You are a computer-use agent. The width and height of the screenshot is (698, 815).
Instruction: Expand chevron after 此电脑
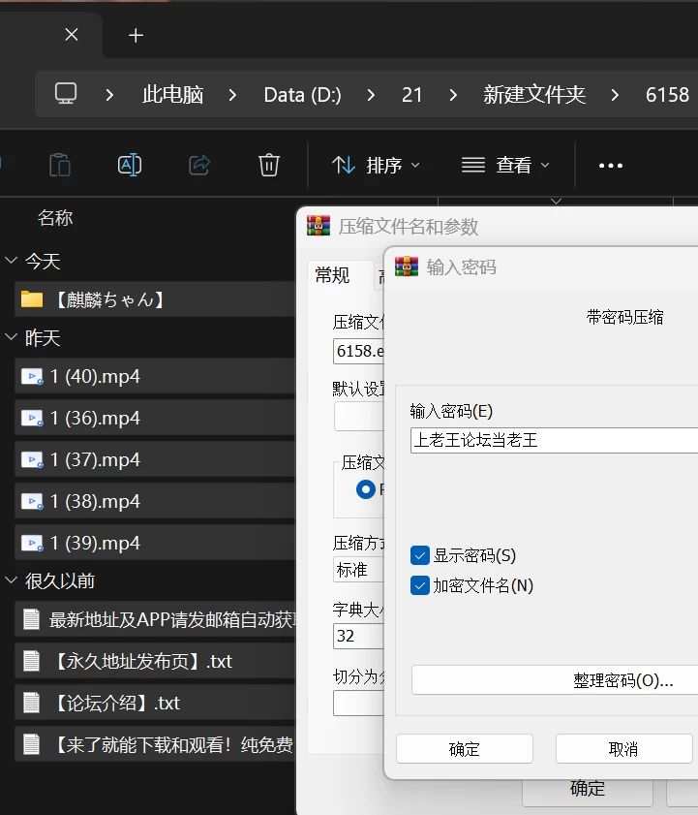(232, 95)
